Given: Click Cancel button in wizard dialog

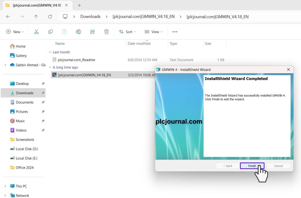Looking at the screenshot, I should pos(278,166).
